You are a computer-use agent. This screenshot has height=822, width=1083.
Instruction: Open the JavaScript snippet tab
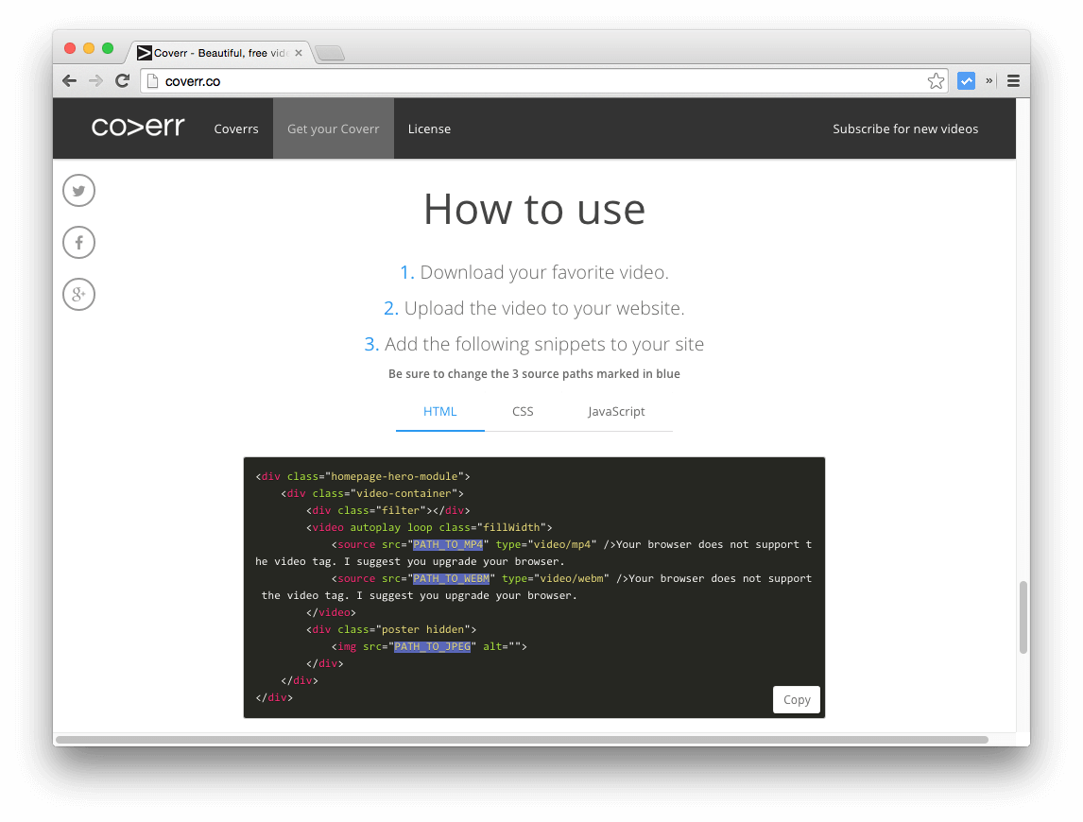tap(616, 411)
